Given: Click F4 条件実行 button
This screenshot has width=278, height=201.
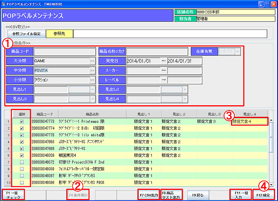Looking at the screenshot, I should [x=78, y=195].
